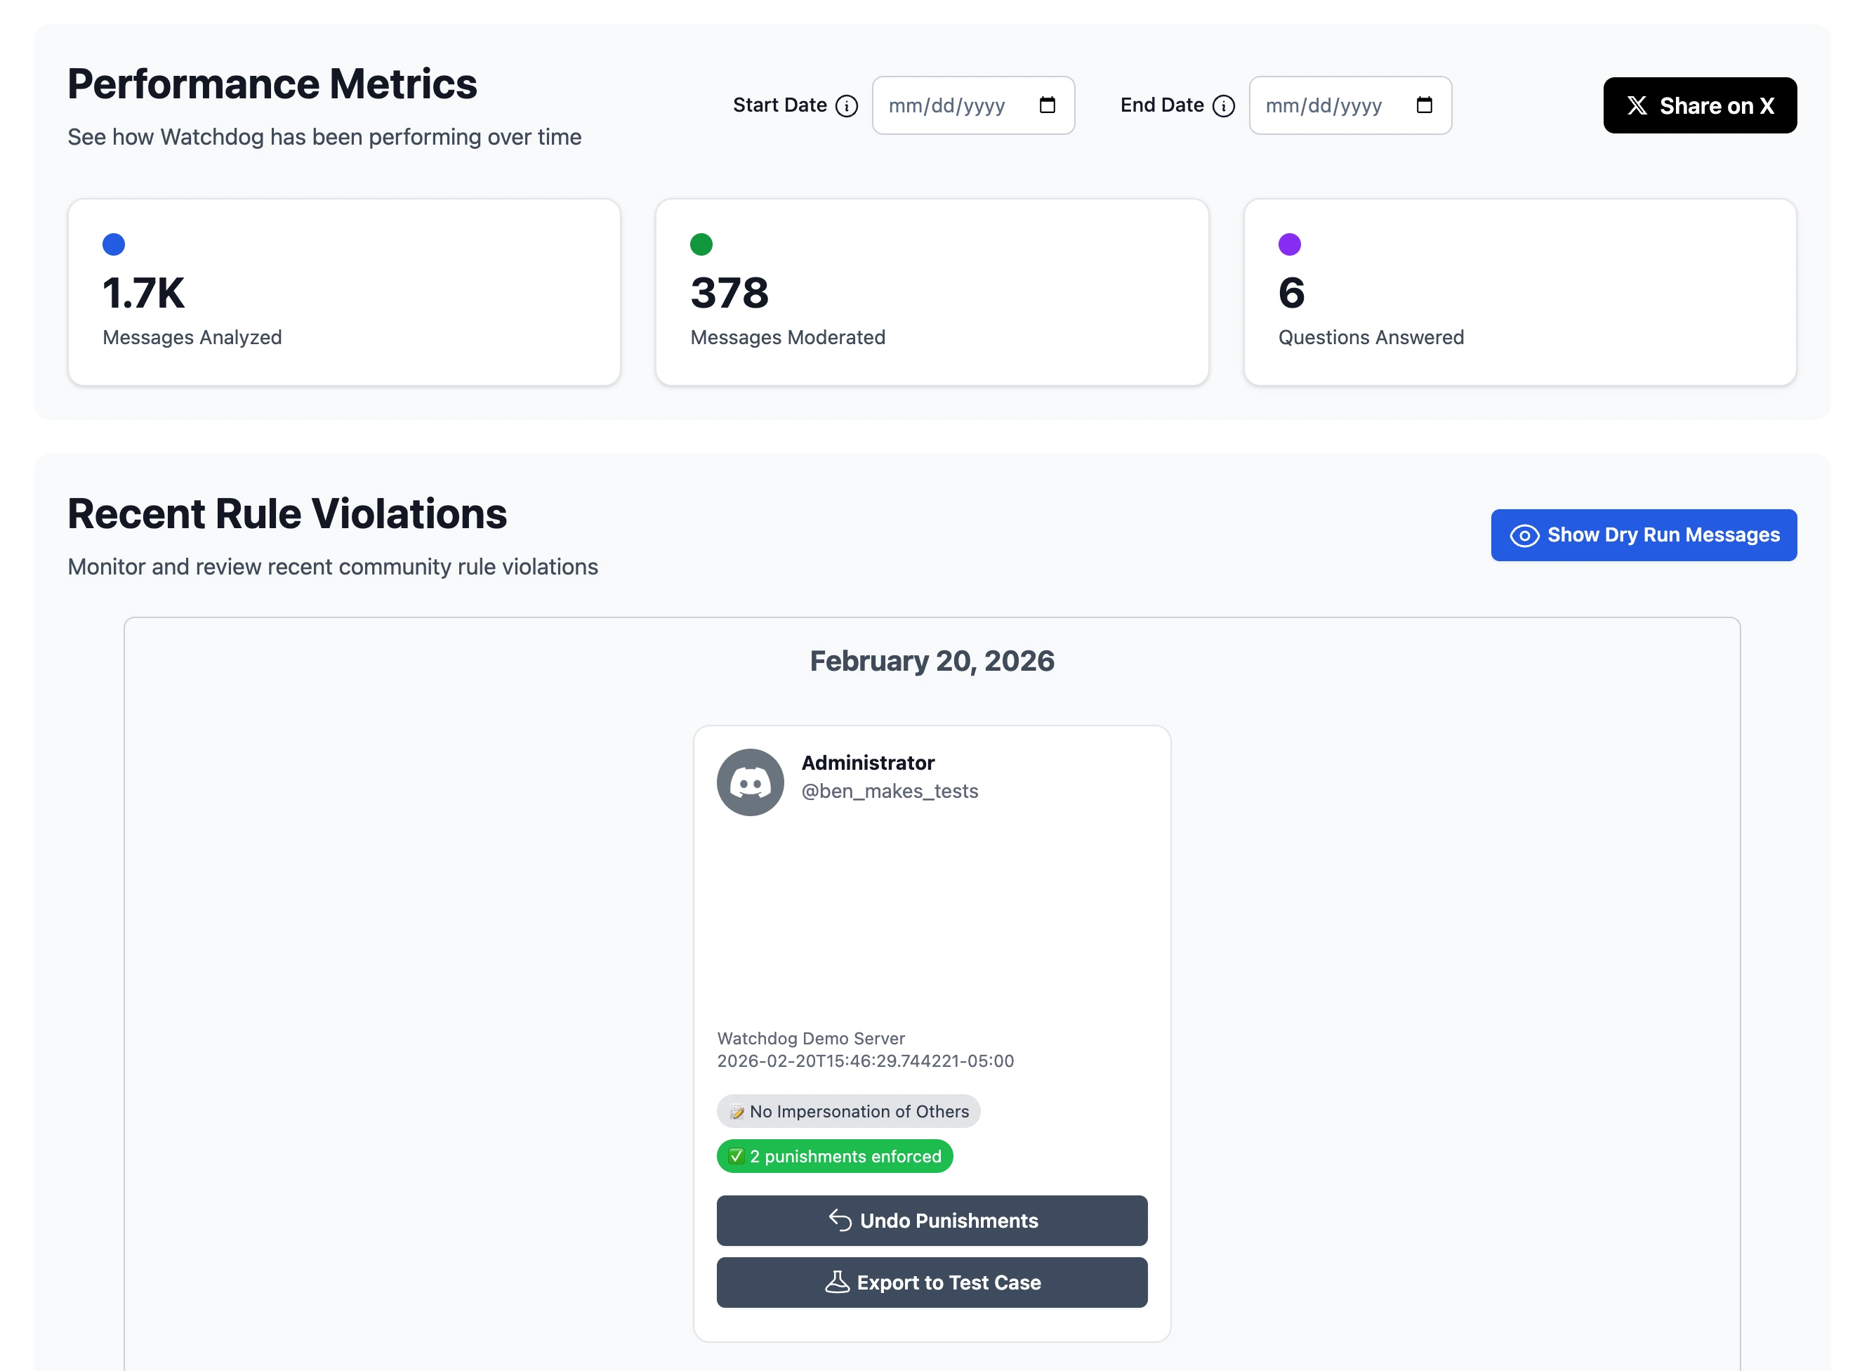Click the 2 punishments enforced badge

point(834,1156)
